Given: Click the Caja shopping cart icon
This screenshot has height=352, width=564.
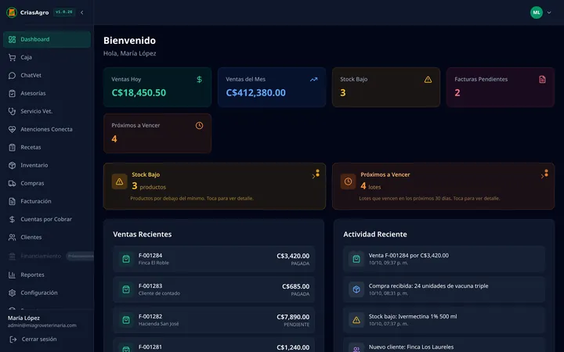Looking at the screenshot, I should [13, 57].
